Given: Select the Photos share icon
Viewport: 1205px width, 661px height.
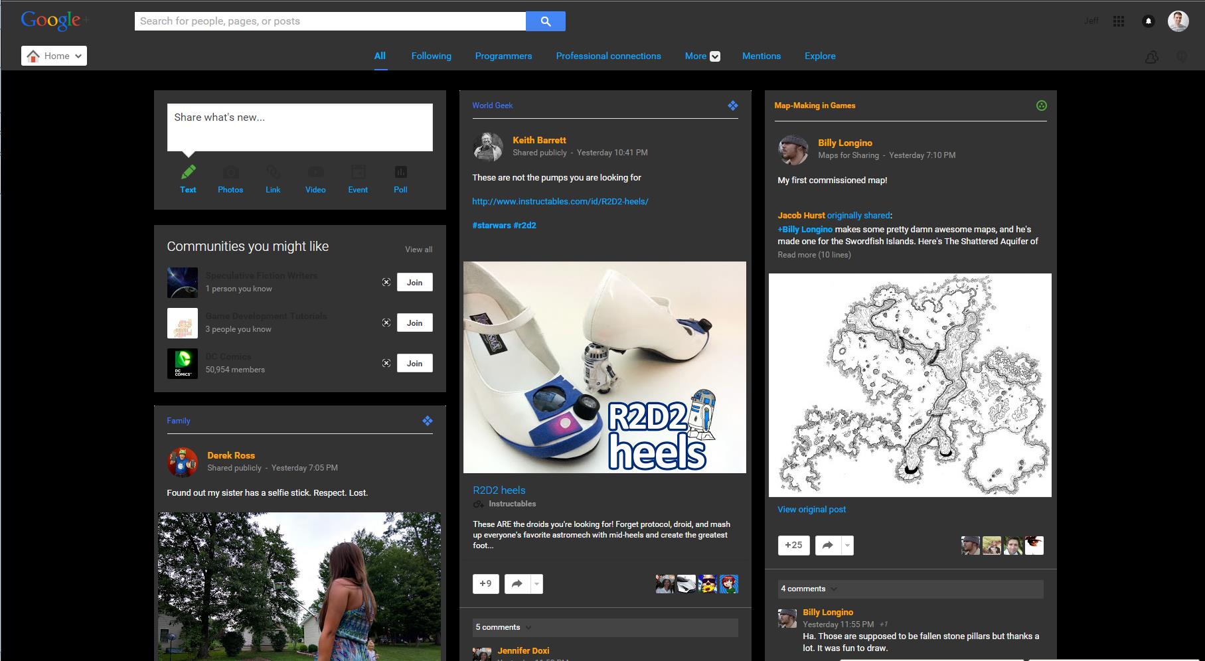Looking at the screenshot, I should click(230, 173).
